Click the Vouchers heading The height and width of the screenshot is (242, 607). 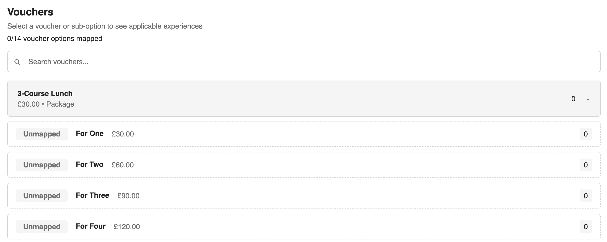[x=30, y=12]
